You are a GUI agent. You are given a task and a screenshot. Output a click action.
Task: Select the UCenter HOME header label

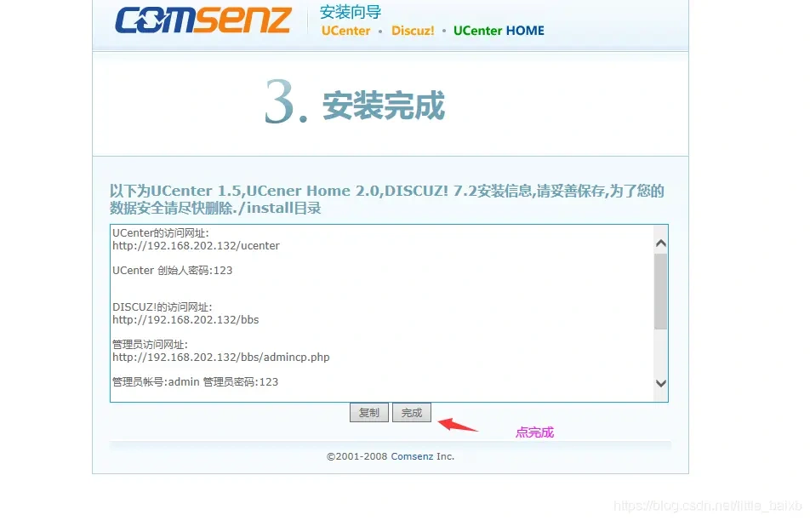[499, 31]
